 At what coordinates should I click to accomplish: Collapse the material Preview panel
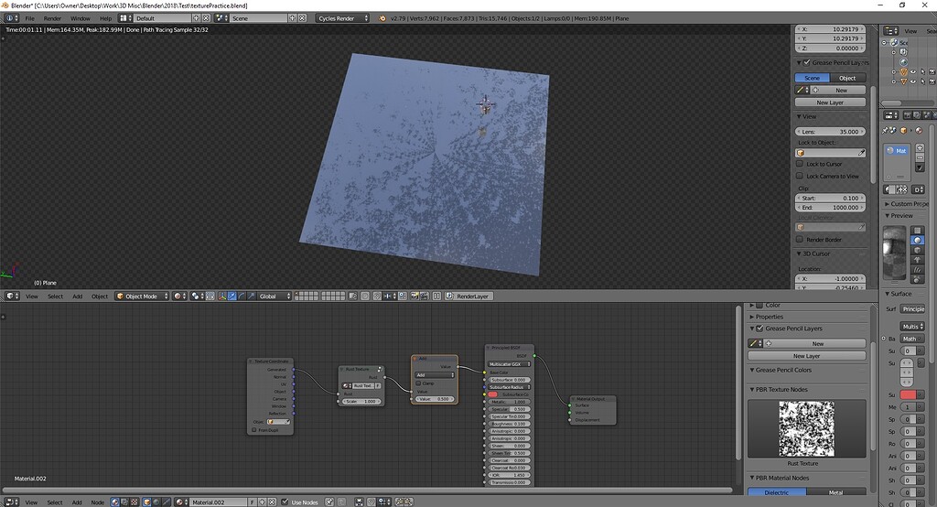point(888,216)
